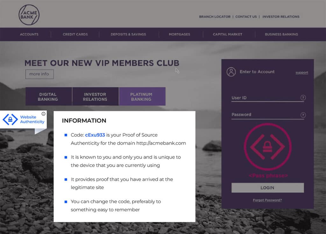The width and height of the screenshot is (326, 234).
Task: Click the more info button
Action: [39, 74]
